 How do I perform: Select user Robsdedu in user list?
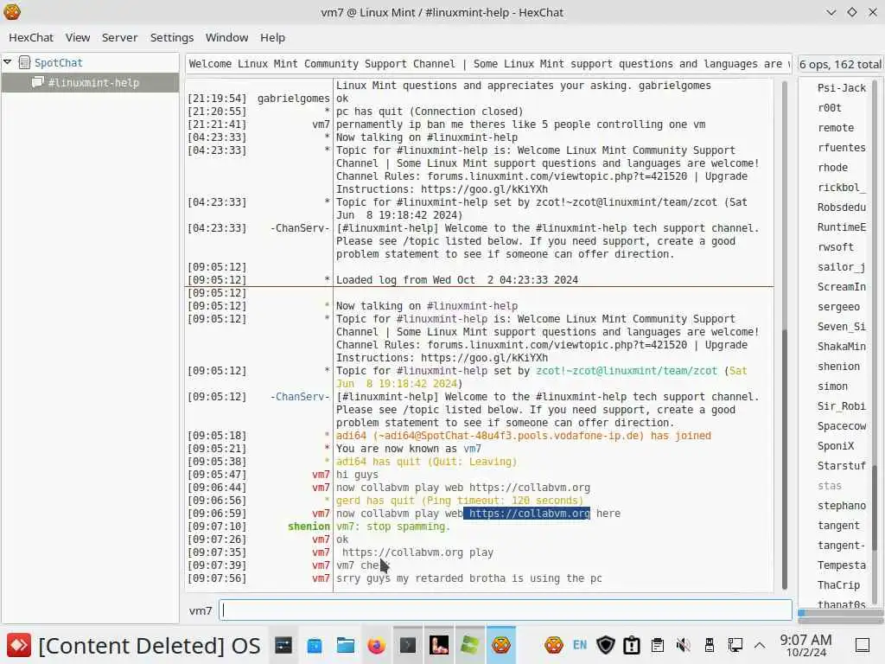pyautogui.click(x=841, y=207)
